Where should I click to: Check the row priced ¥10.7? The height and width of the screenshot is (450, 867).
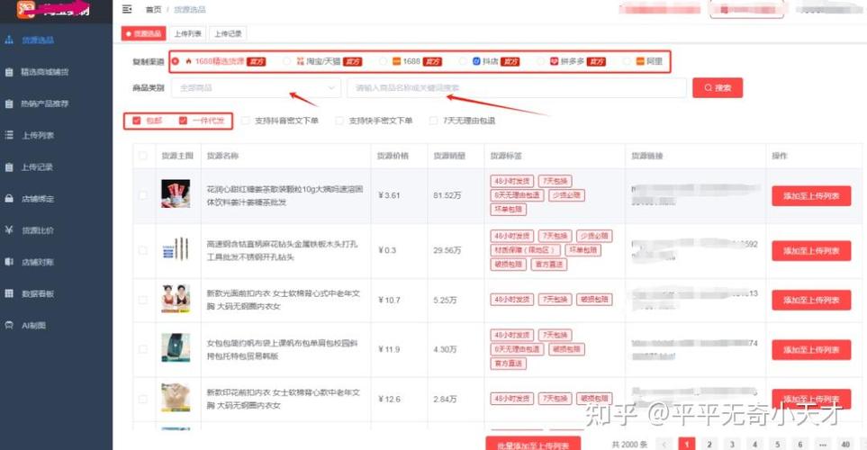pyautogui.click(x=143, y=300)
